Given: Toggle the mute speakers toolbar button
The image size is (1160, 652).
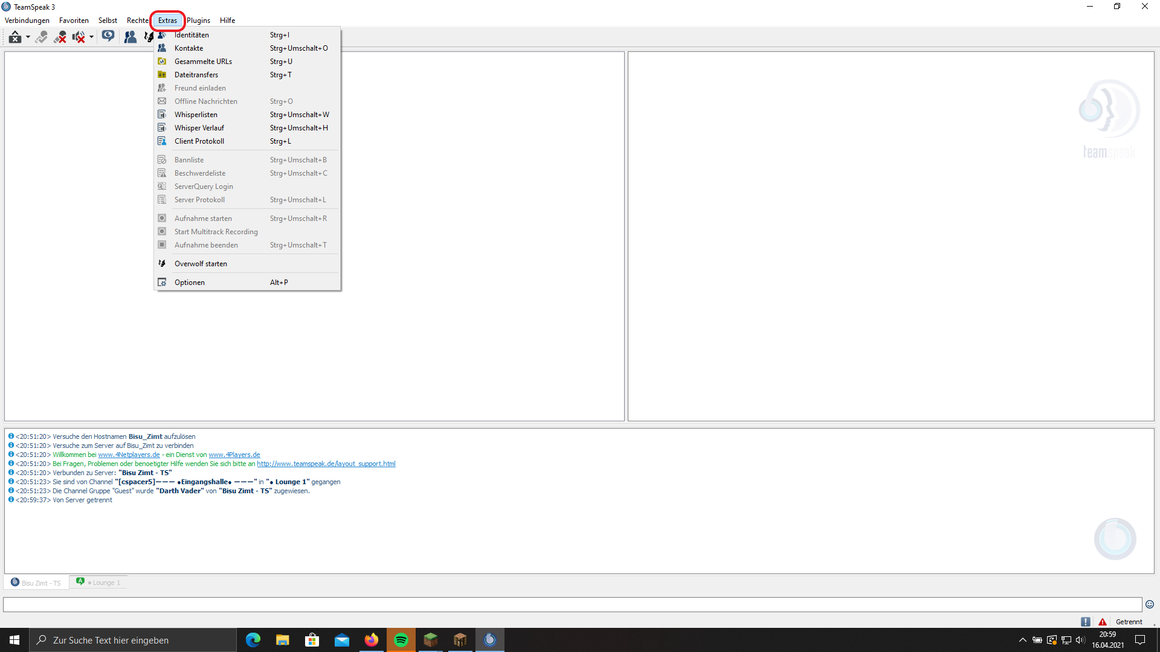Looking at the screenshot, I should (79, 37).
